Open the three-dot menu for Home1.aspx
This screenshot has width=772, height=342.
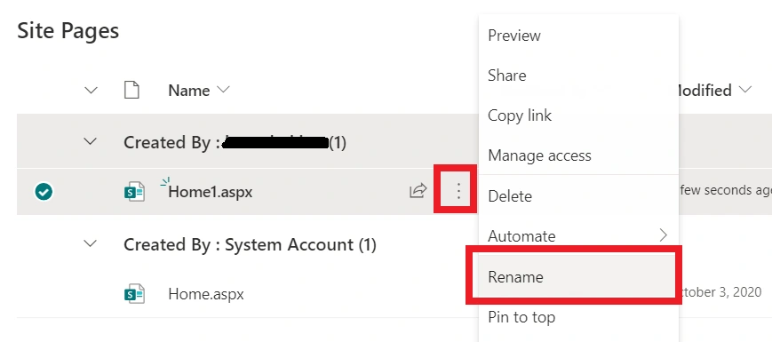(x=458, y=190)
